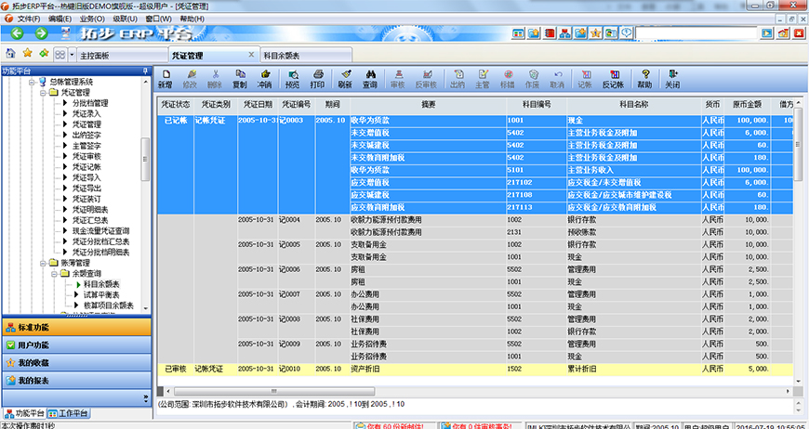Click the 复制 (Copy) toolbar icon

click(239, 78)
